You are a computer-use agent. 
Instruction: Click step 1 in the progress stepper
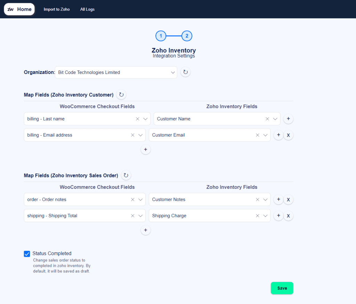(161, 36)
